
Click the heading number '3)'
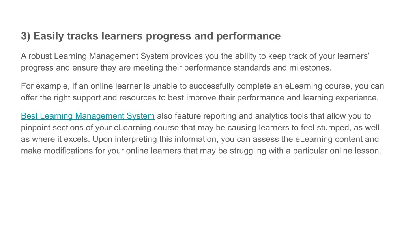coord(26,36)
